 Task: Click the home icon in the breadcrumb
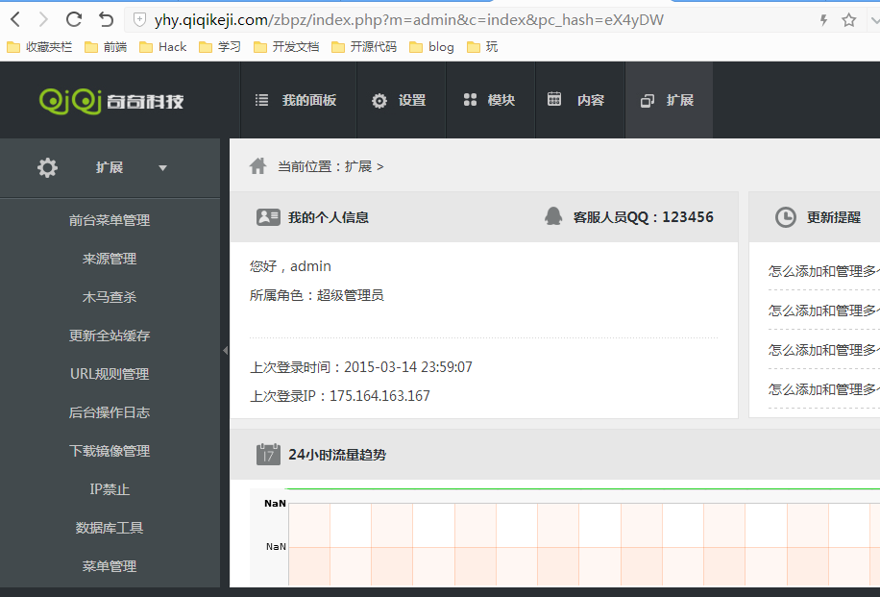[x=258, y=166]
